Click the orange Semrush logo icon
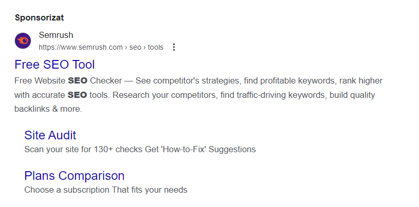The width and height of the screenshot is (419, 207). [x=23, y=41]
